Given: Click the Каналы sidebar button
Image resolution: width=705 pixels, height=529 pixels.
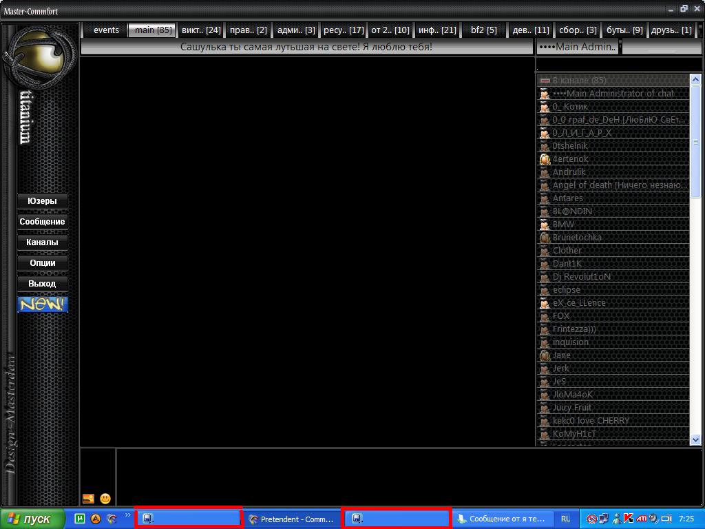Looking at the screenshot, I should pyautogui.click(x=43, y=242).
